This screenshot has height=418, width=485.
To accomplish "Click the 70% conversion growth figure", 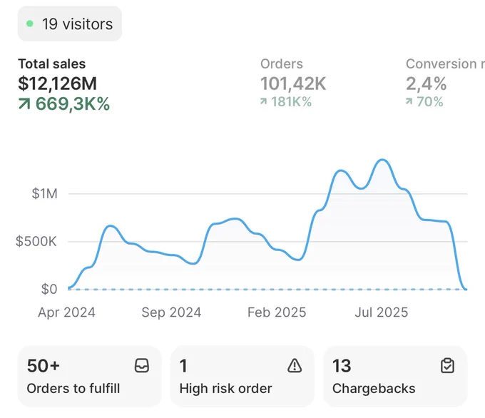I will click(x=430, y=102).
